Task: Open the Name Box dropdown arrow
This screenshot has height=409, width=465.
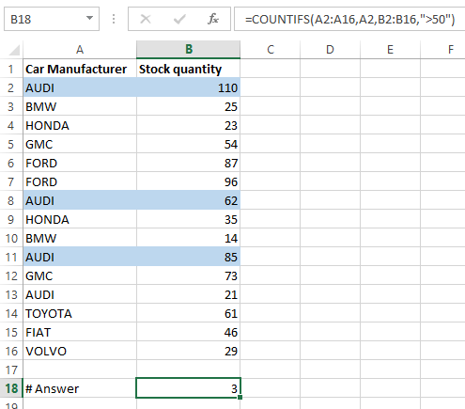Action: (x=90, y=18)
